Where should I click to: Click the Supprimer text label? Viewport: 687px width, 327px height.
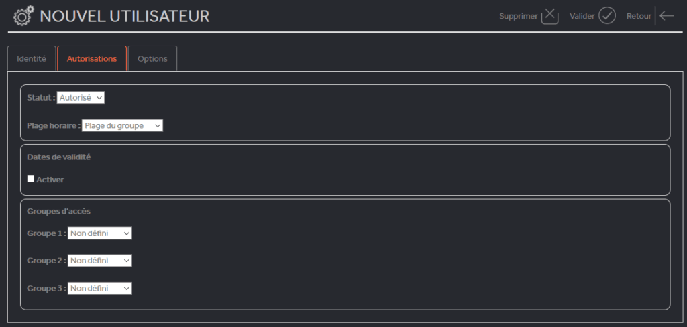tap(519, 16)
